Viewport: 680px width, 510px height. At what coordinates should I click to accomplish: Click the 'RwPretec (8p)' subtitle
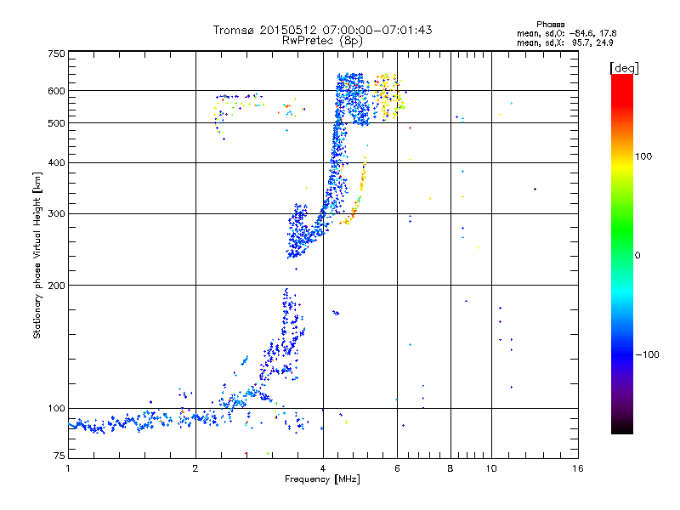click(322, 41)
